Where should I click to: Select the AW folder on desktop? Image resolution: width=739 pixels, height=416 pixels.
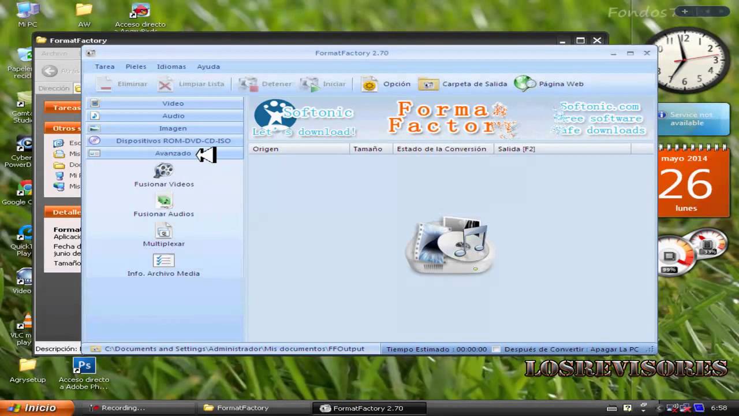click(84, 14)
